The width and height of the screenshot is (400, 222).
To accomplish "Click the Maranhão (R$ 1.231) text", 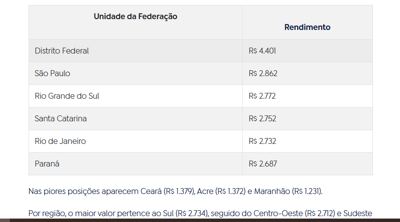I will point(288,191).
